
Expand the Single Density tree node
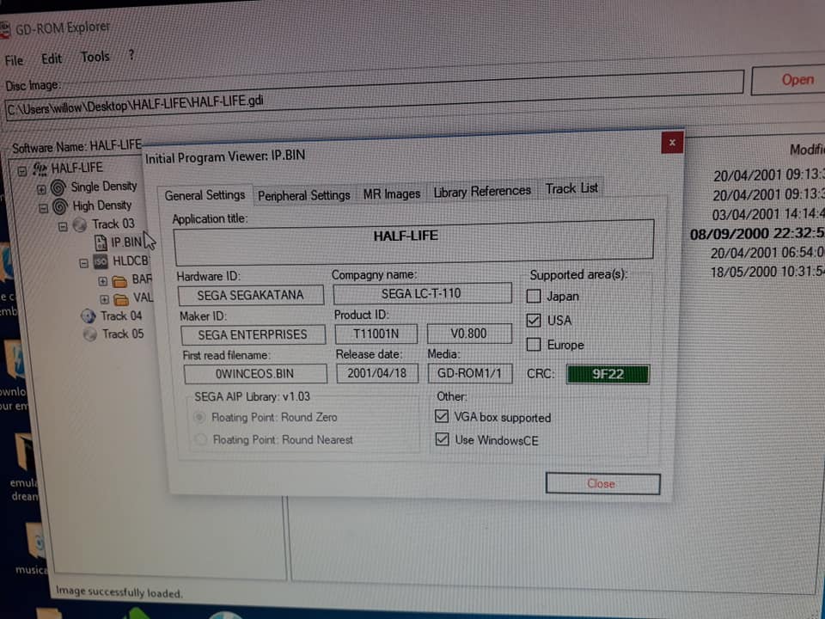[41, 188]
